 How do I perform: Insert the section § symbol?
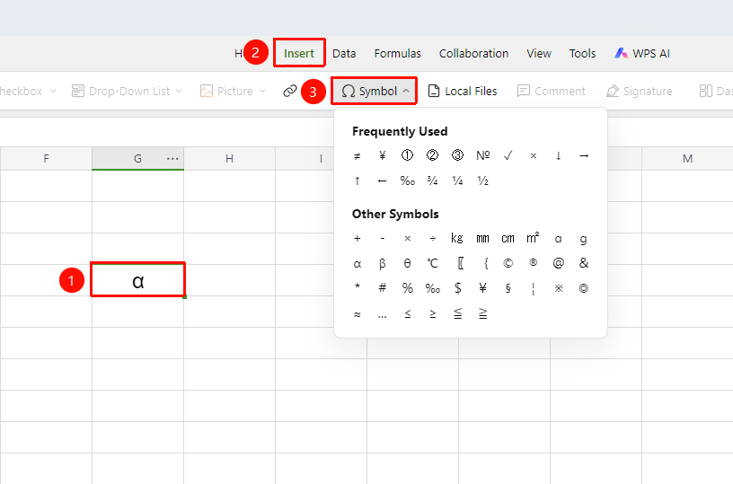(x=508, y=289)
